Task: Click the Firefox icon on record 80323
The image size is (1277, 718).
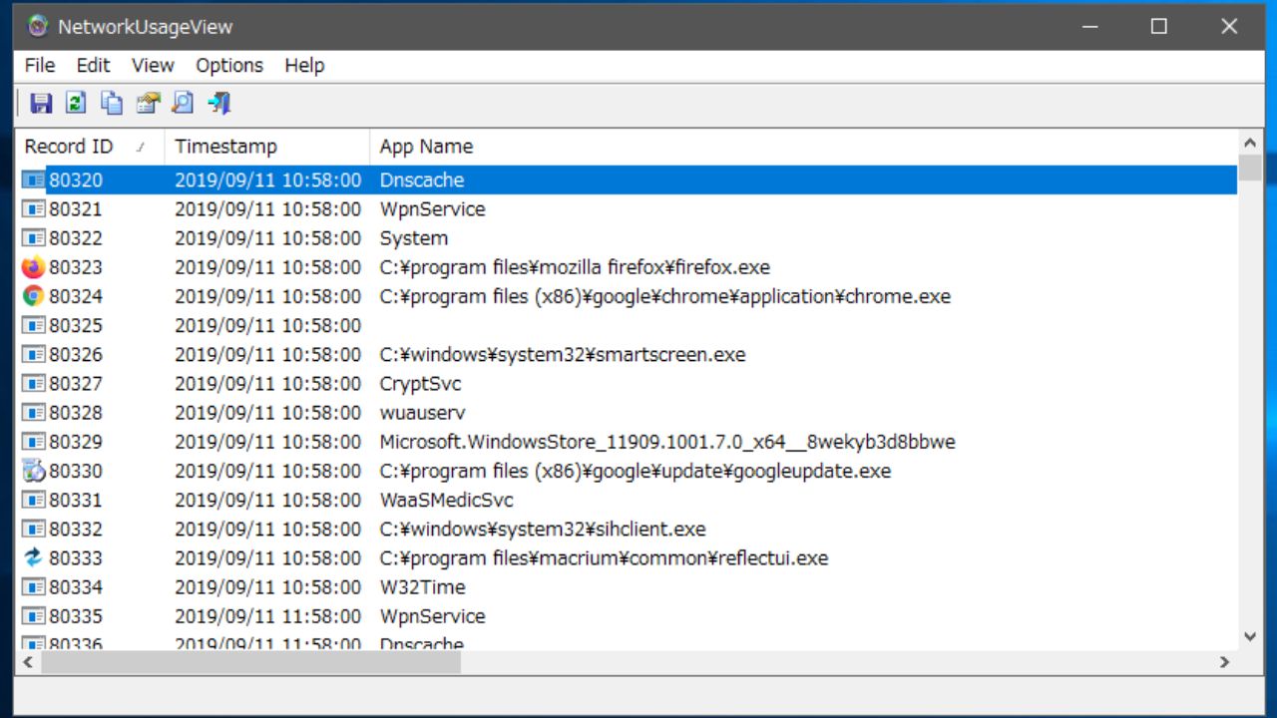Action: coord(34,267)
